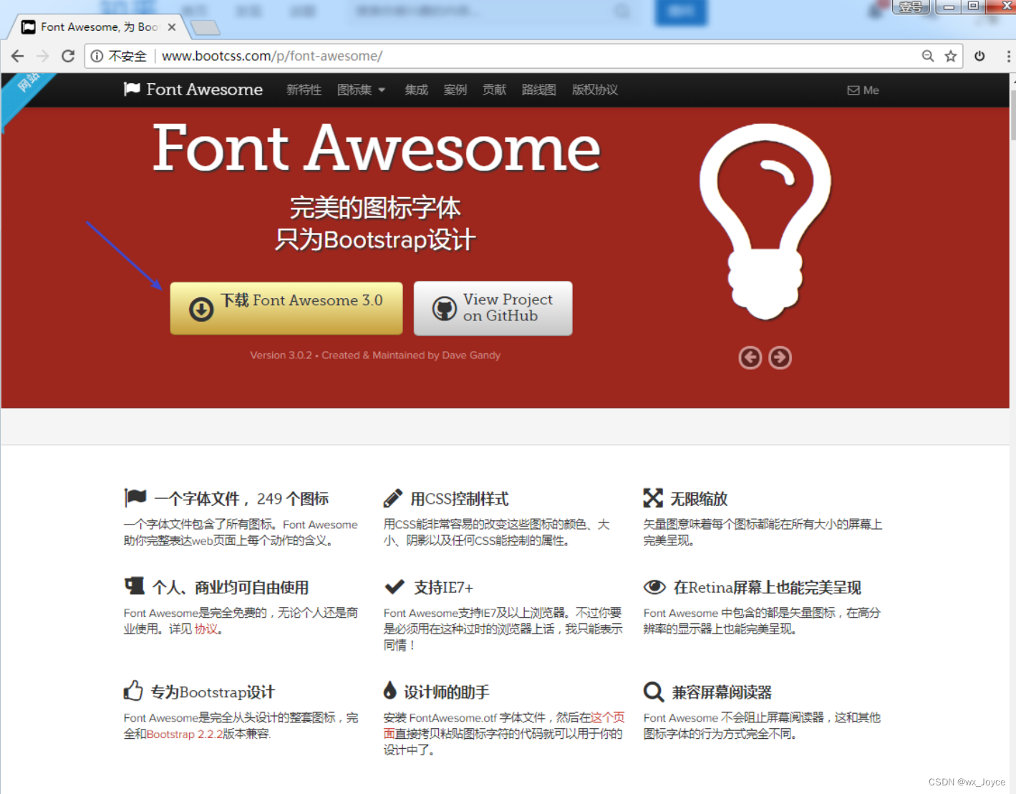The height and width of the screenshot is (794, 1016).
Task: Click the search icon beside 兼容屏幕阅读器
Action: [654, 692]
